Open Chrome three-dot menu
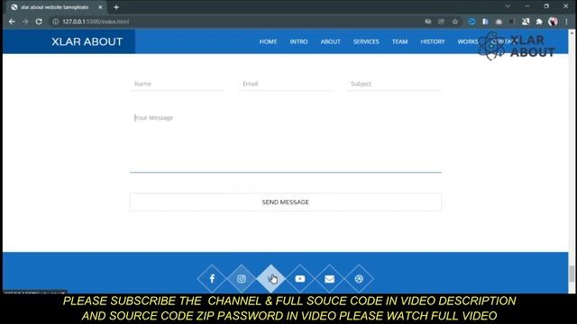Image resolution: width=577 pixels, height=324 pixels. [566, 22]
